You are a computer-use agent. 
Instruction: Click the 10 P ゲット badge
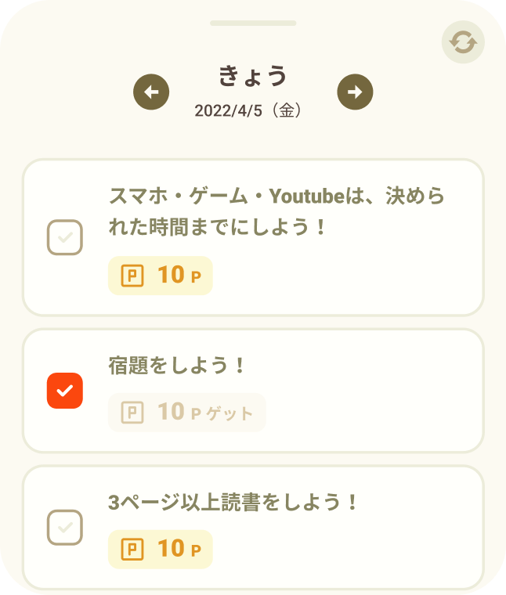(x=186, y=412)
